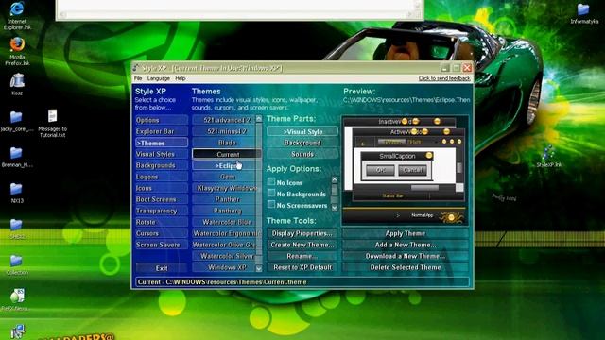
Task: Click the Current theme path status bar
Action: (x=302, y=282)
